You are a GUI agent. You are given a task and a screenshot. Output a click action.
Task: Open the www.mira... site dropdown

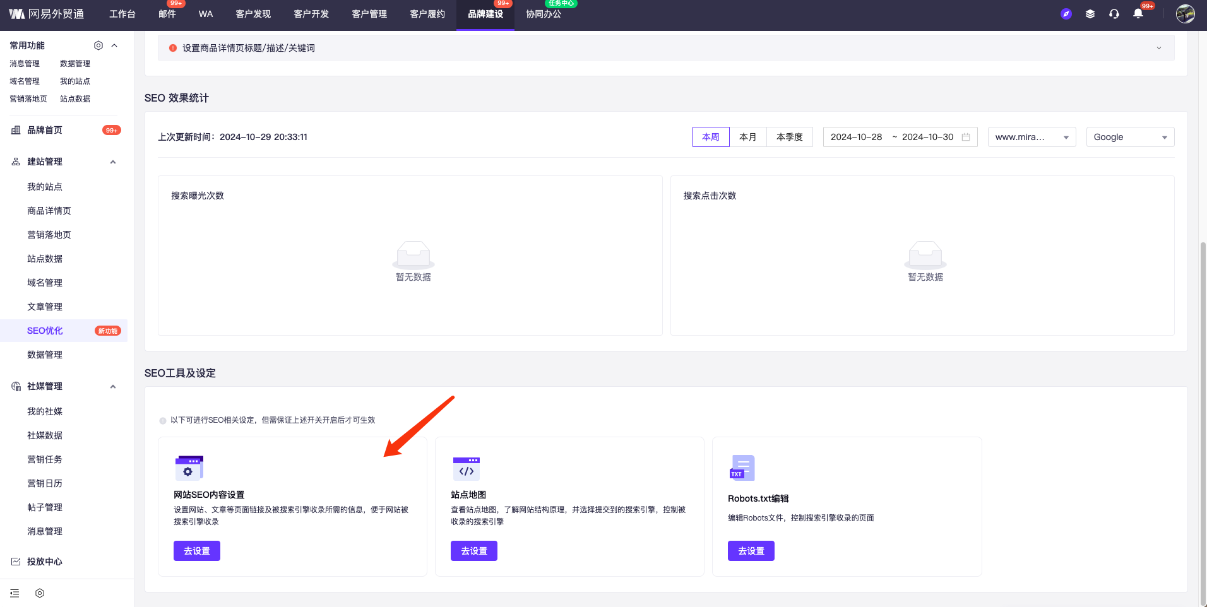(1032, 137)
